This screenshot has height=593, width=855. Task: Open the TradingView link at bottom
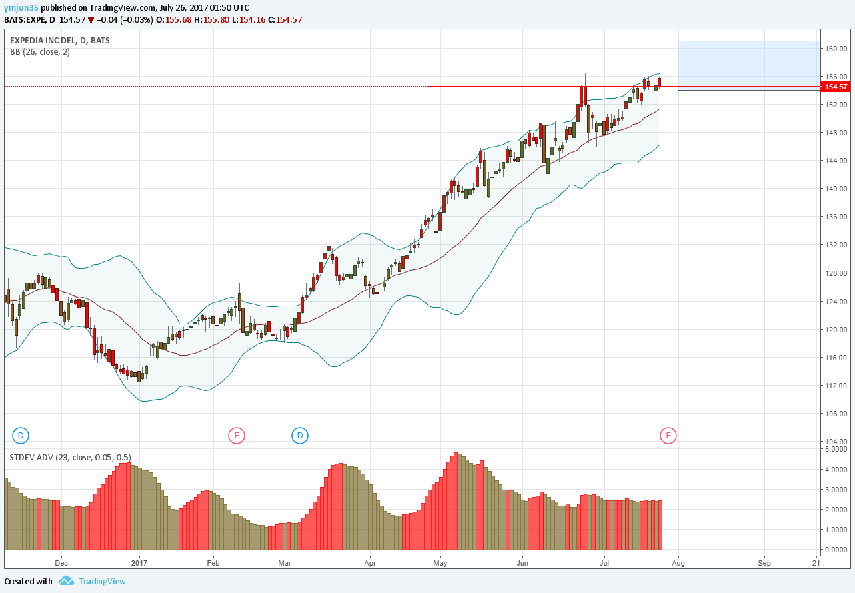tap(102, 581)
